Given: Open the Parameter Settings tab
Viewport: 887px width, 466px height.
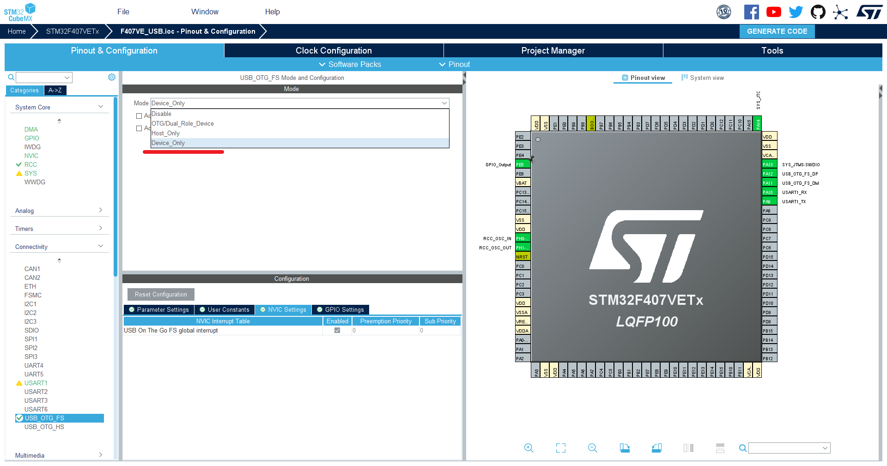Looking at the screenshot, I should coord(159,309).
